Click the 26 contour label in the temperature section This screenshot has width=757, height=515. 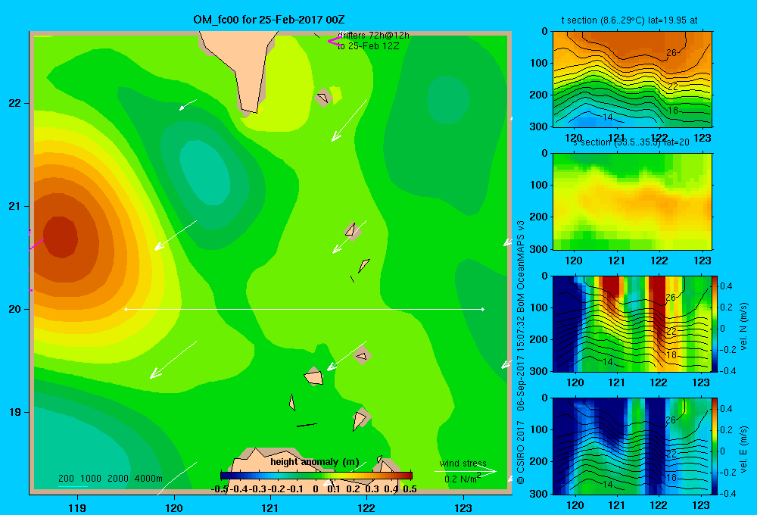tap(671, 53)
